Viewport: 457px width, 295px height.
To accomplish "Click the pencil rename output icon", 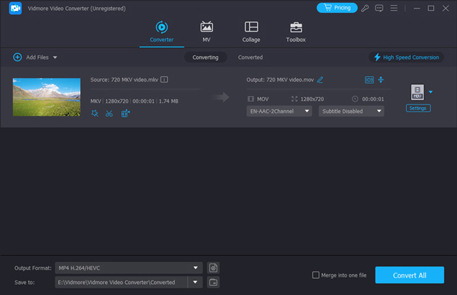I will 320,80.
